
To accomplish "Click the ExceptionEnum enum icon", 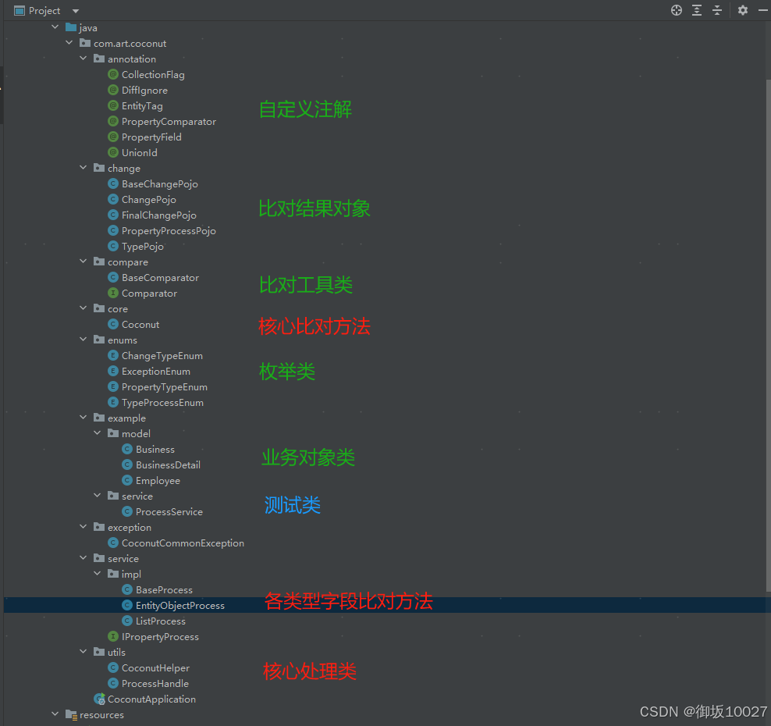I will (113, 372).
